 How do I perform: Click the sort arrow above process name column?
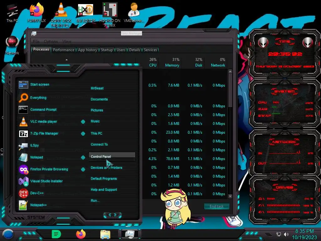(66, 60)
